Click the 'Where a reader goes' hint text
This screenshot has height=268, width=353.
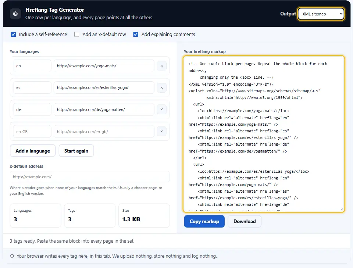pyautogui.click(x=86, y=190)
